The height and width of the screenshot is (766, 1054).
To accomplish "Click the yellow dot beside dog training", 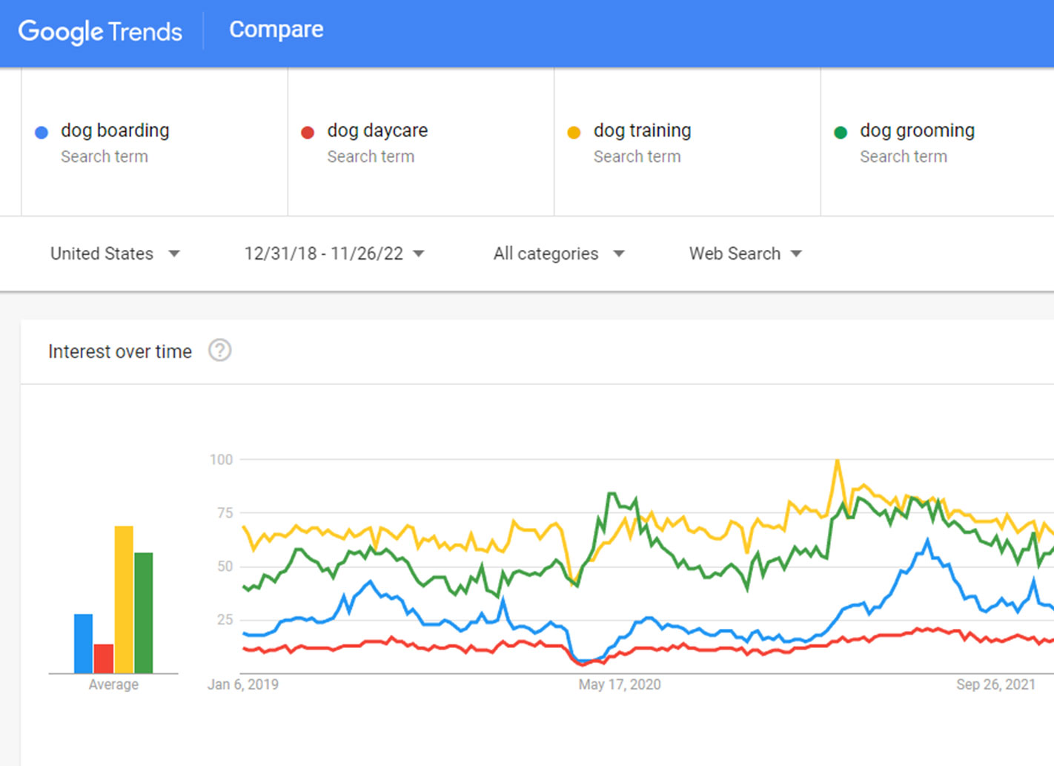I will [574, 133].
